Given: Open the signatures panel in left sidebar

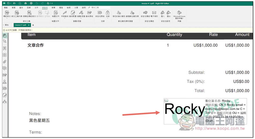Looking at the screenshot, I should tap(5, 75).
